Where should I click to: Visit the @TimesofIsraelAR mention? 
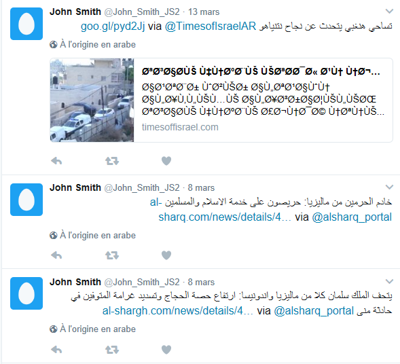click(x=211, y=26)
